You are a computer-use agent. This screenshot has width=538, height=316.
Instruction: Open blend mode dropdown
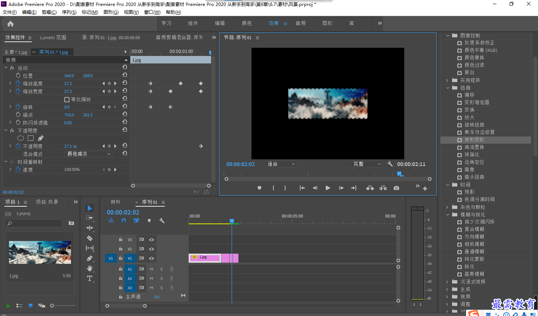(88, 154)
